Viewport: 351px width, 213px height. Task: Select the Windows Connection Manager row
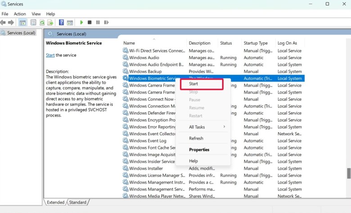click(213, 106)
